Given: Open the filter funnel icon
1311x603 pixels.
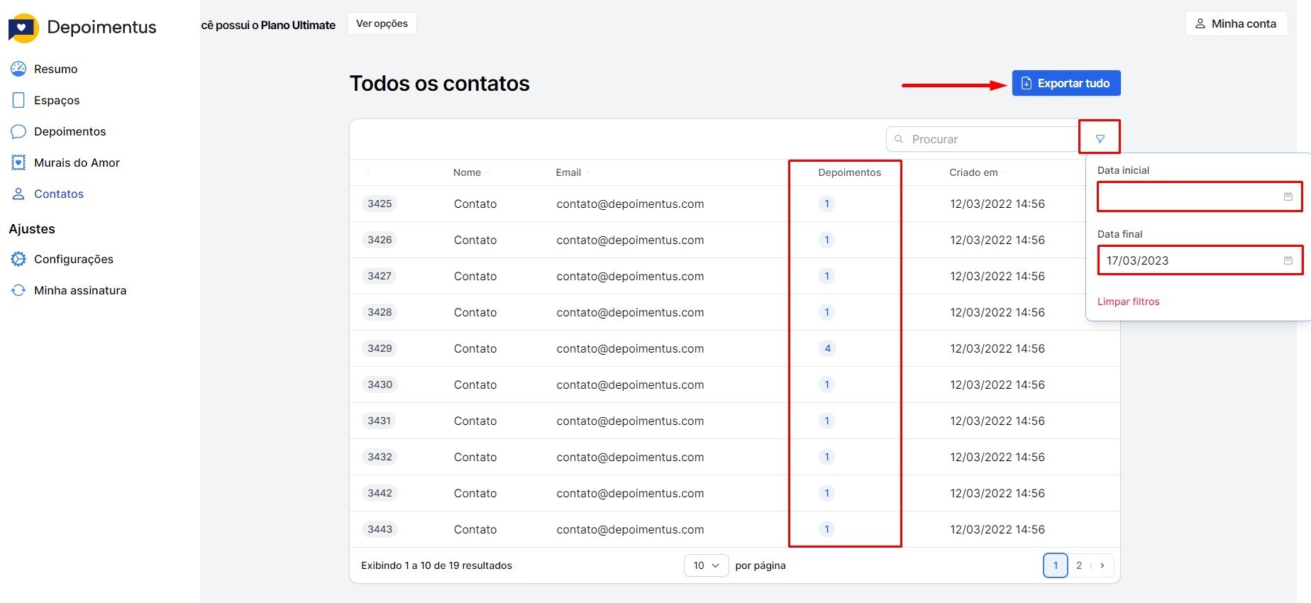Looking at the screenshot, I should [1100, 139].
